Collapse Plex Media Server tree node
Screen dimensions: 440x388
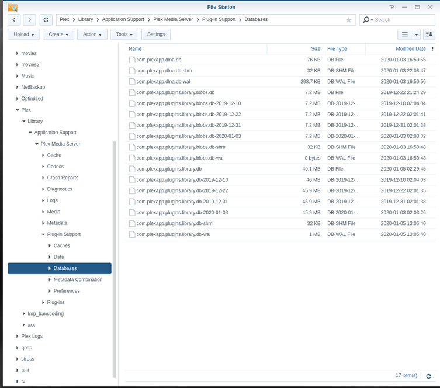(x=36, y=144)
